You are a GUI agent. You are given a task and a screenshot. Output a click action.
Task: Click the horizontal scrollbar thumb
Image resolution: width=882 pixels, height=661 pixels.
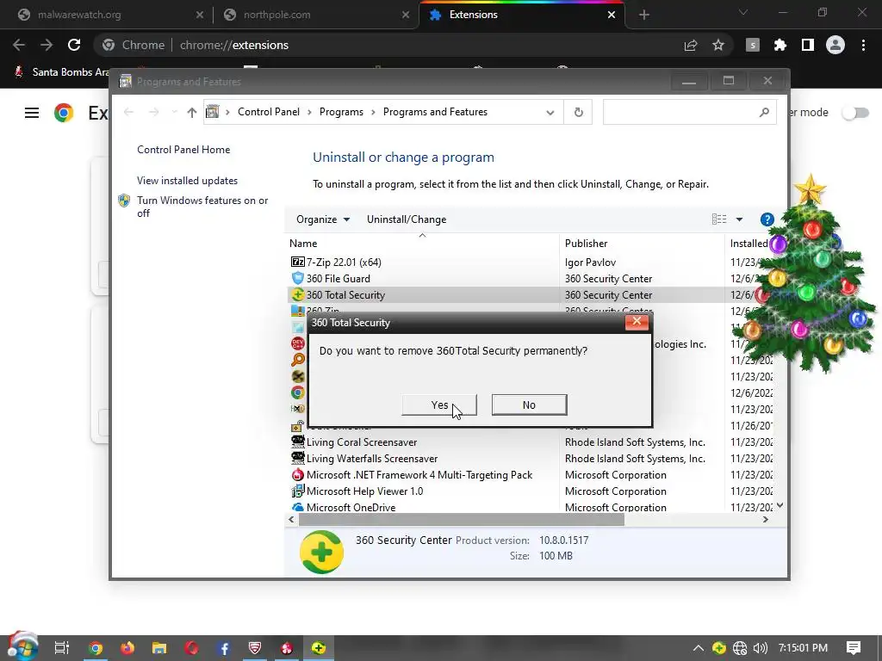(x=462, y=519)
